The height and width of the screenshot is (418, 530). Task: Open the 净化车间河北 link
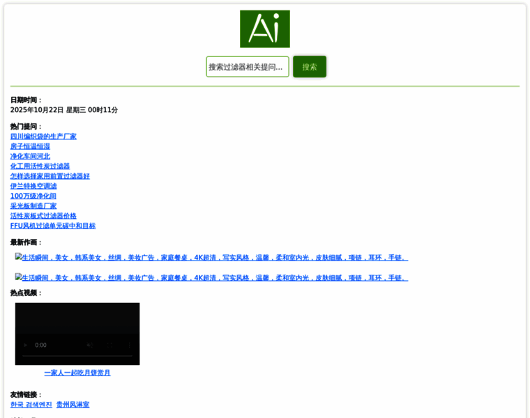pos(30,156)
